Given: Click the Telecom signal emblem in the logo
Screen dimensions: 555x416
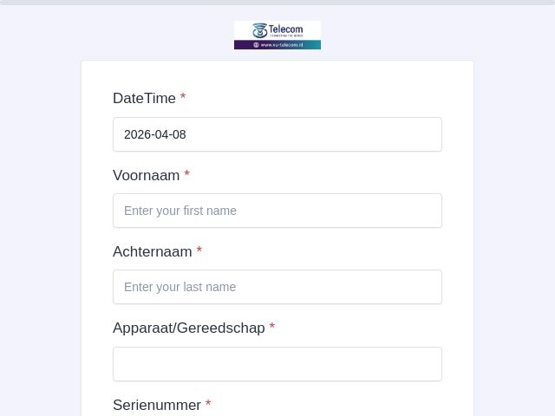Looking at the screenshot, I should point(259,30).
